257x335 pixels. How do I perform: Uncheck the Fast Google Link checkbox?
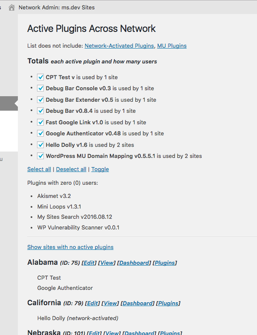tap(40, 122)
